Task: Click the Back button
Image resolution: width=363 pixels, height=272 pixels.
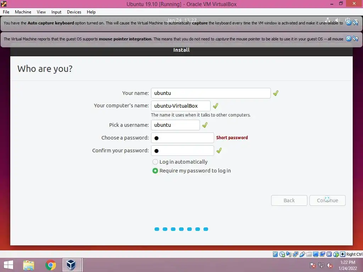Action: click(289, 200)
